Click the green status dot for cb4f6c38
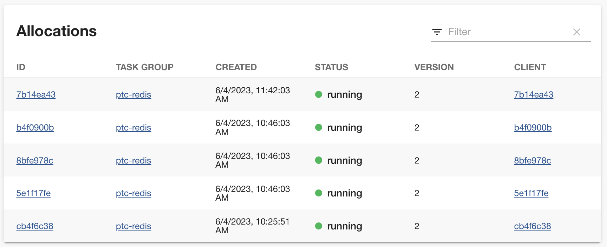The height and width of the screenshot is (247, 607). 319,226
